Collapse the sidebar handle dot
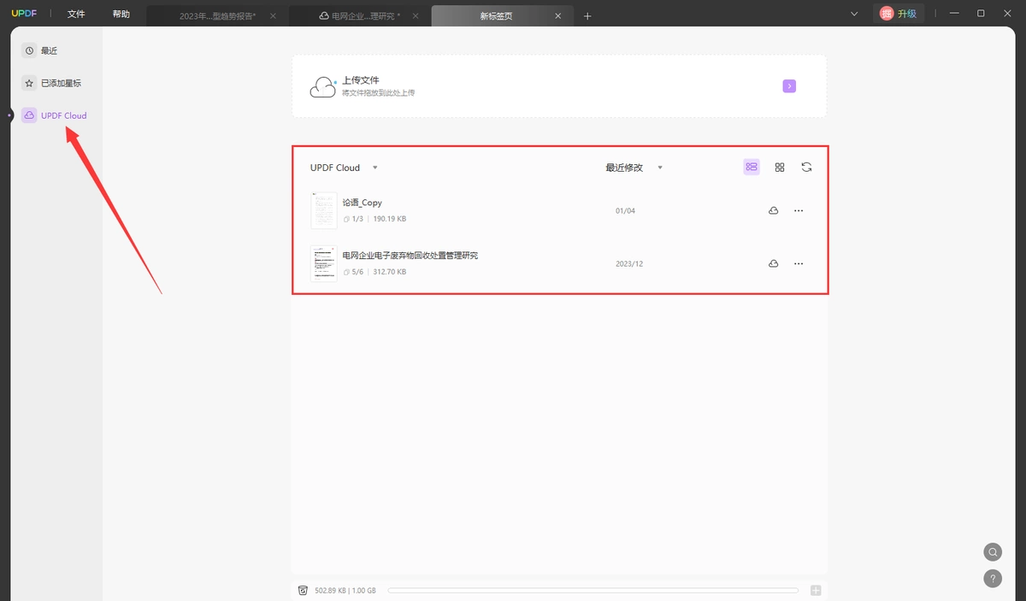This screenshot has width=1026, height=601. click(x=9, y=115)
